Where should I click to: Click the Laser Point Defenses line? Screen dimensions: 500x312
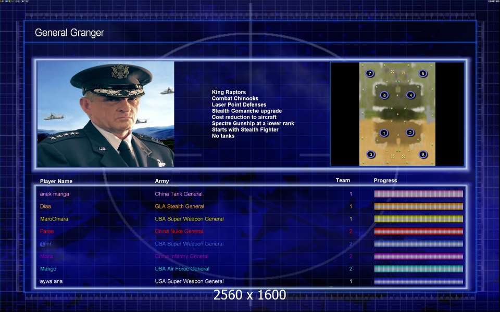239,105
